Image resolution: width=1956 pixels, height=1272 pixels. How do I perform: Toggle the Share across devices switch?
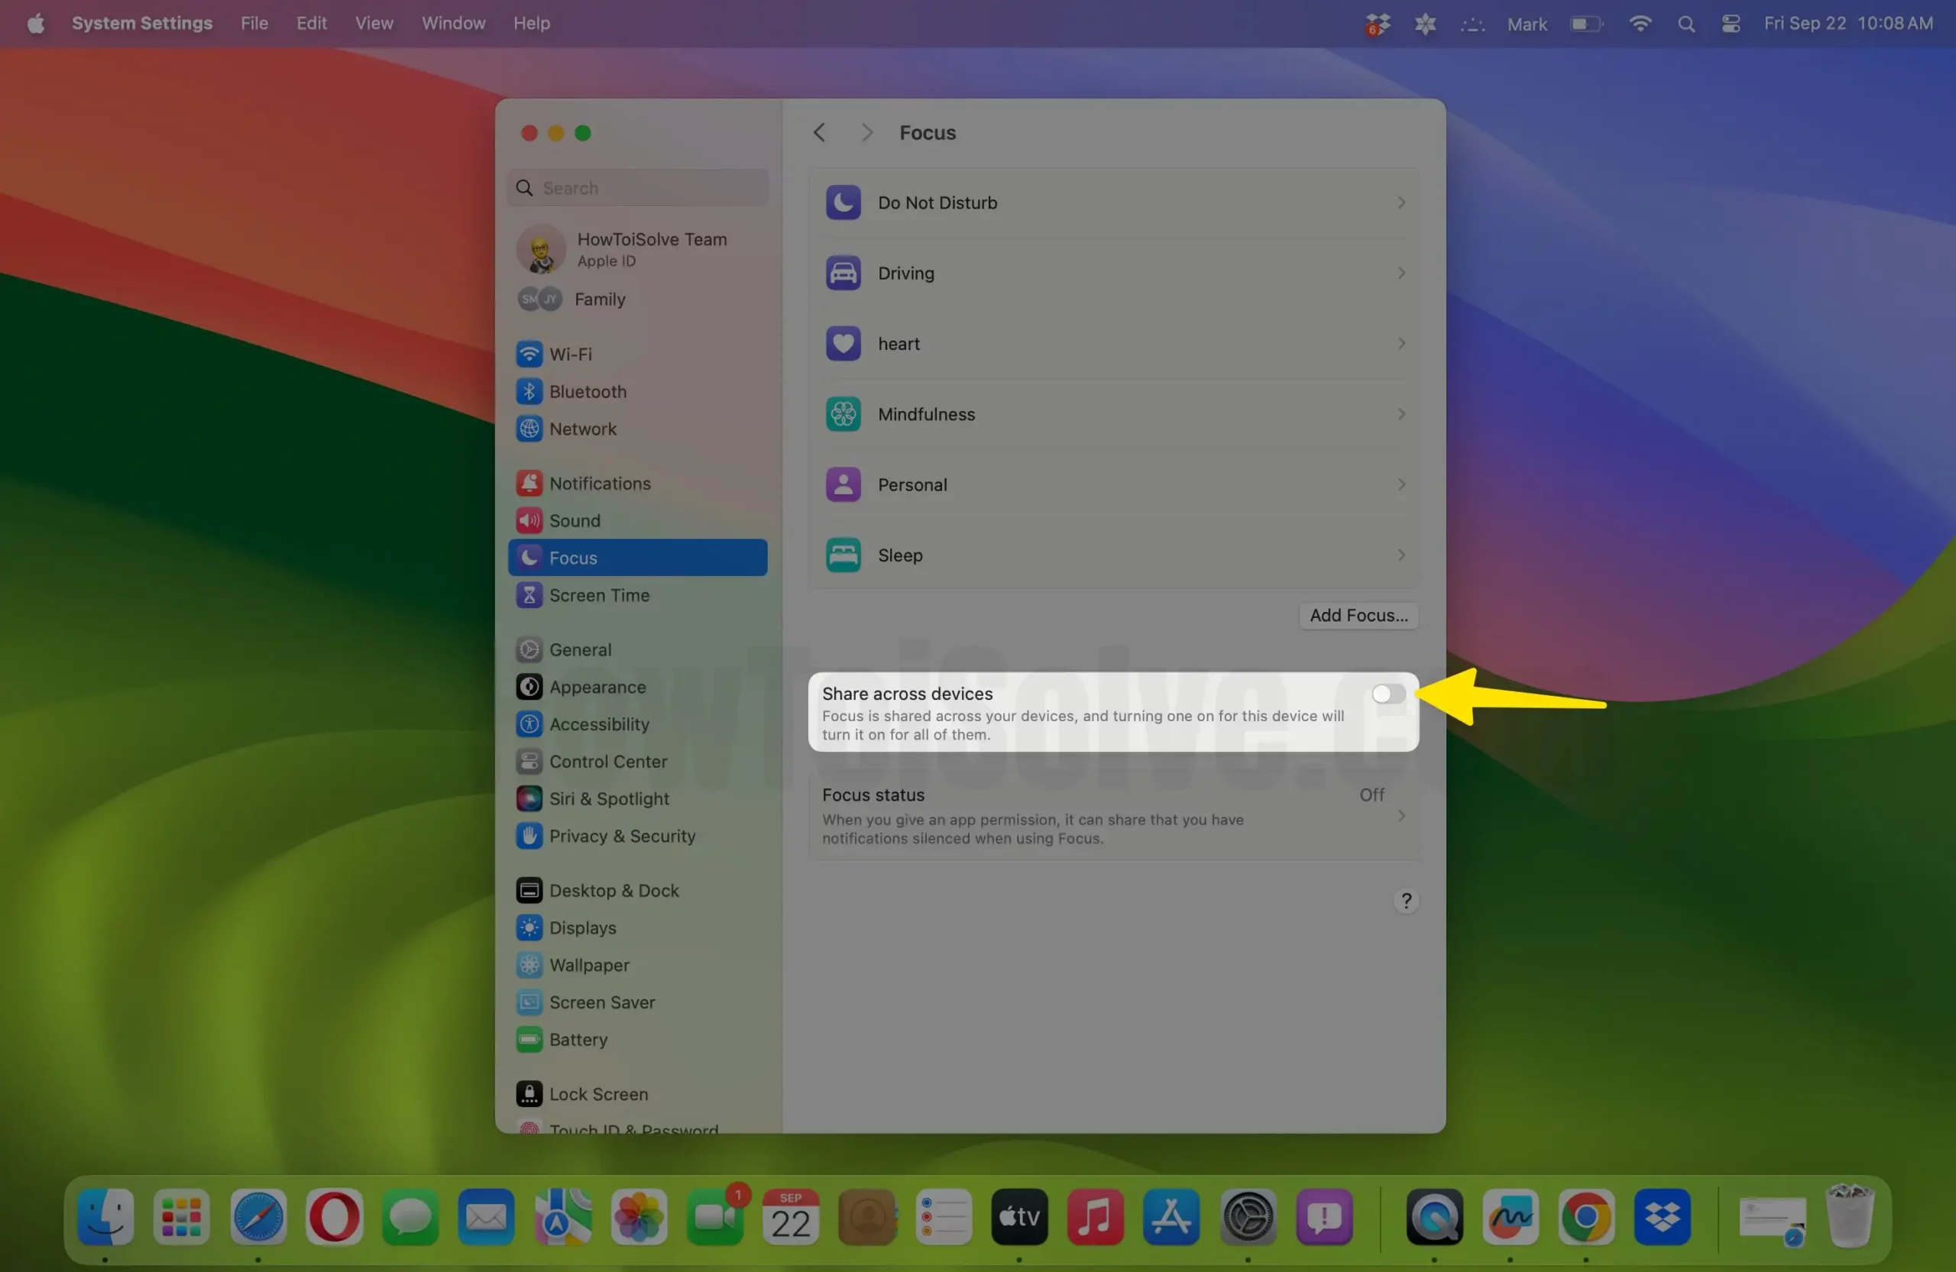point(1388,694)
